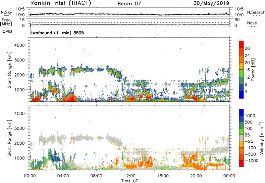The width and height of the screenshot is (265, 183).
Task: Click the 'Nave' legend label
Action: tap(252, 23)
